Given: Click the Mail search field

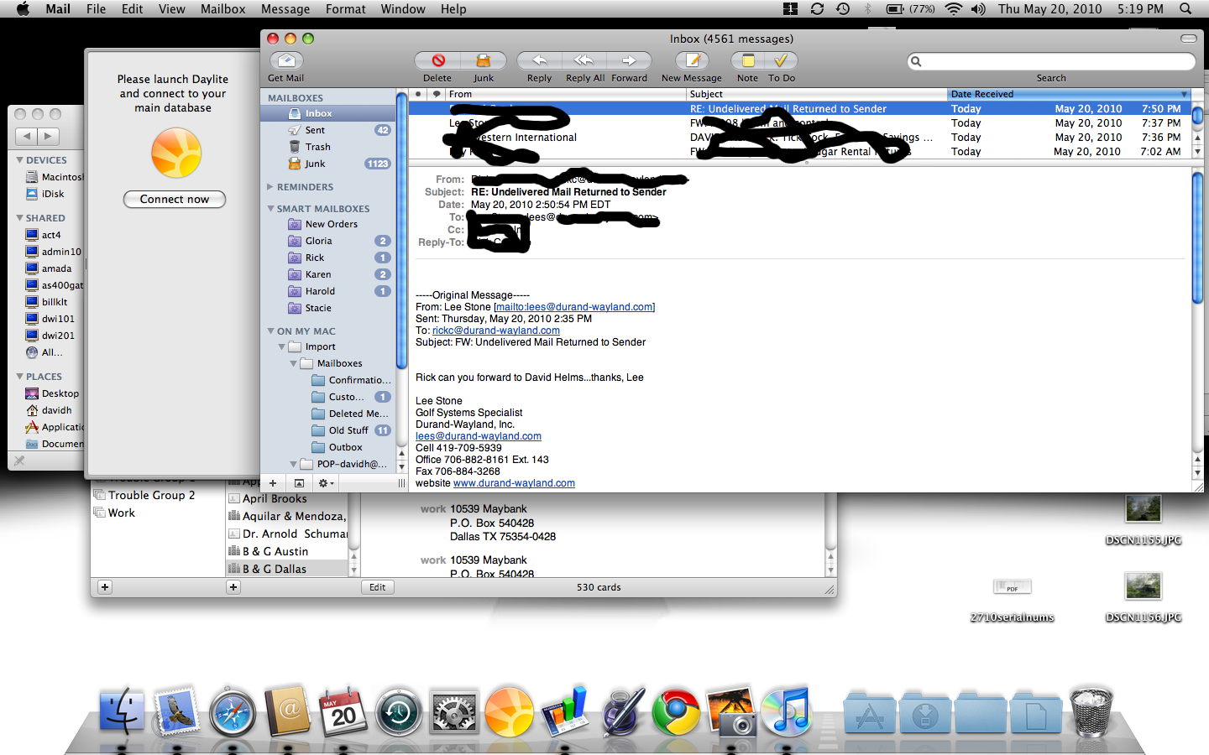Looking at the screenshot, I should tap(1051, 61).
